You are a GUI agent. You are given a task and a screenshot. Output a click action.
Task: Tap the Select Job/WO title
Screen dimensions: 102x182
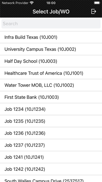point(51,12)
